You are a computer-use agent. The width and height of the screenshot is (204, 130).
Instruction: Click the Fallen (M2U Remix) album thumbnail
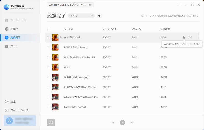[x=55, y=107]
